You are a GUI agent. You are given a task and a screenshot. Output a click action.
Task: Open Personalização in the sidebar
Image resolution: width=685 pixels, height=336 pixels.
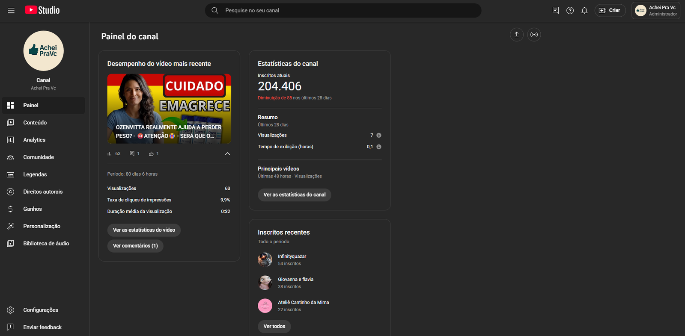pos(43,226)
